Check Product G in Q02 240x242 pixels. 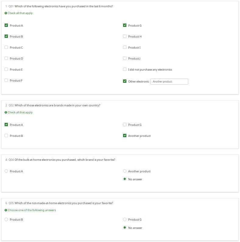[x=125, y=125]
